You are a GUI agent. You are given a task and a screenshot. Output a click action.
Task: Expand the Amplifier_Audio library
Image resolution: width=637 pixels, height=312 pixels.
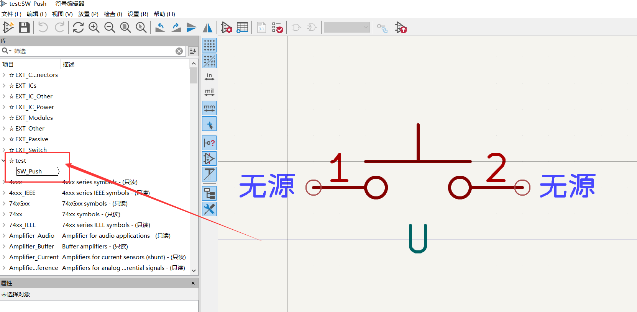coord(4,236)
